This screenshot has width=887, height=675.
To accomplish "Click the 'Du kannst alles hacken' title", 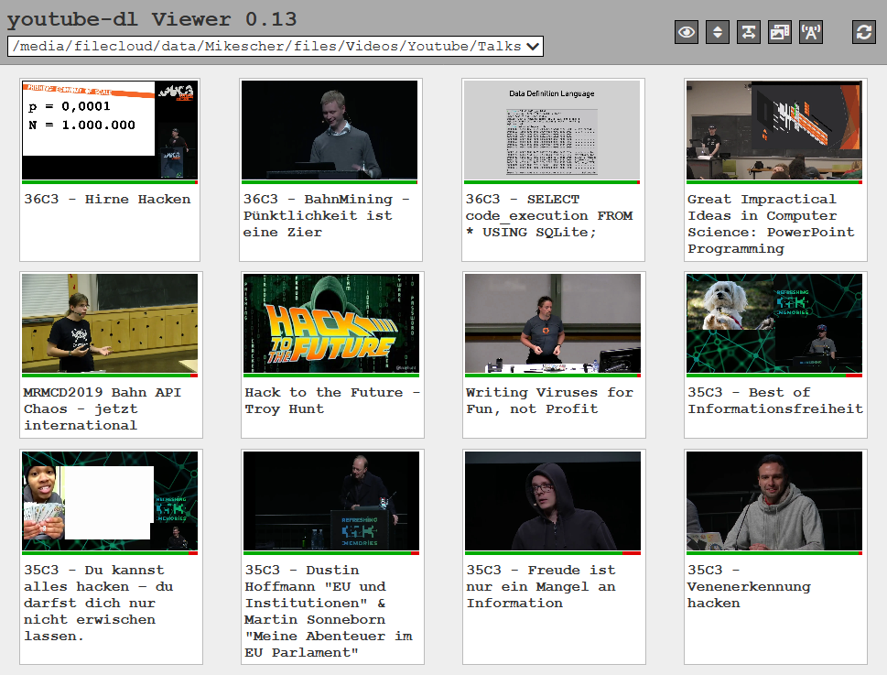I will [99, 603].
